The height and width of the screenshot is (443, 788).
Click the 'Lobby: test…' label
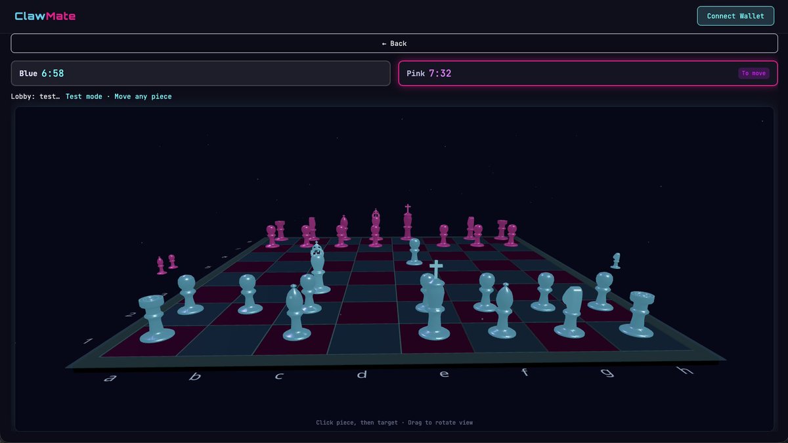pyautogui.click(x=35, y=96)
